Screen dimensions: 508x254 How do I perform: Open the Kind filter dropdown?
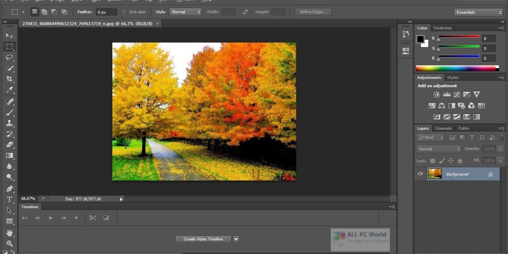pyautogui.click(x=430, y=137)
